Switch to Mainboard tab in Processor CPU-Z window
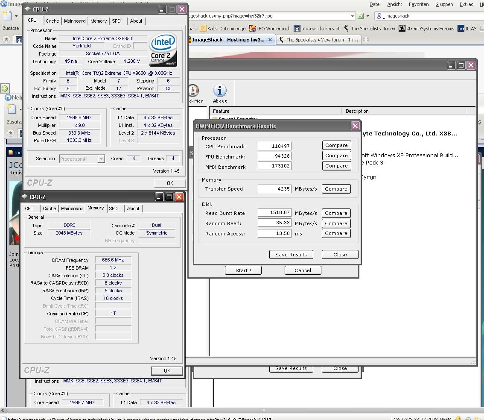The width and height of the screenshot is (484, 420). (75, 21)
